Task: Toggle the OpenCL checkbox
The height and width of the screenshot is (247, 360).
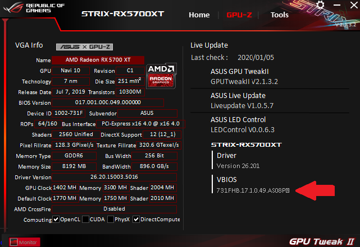Action: point(56,220)
